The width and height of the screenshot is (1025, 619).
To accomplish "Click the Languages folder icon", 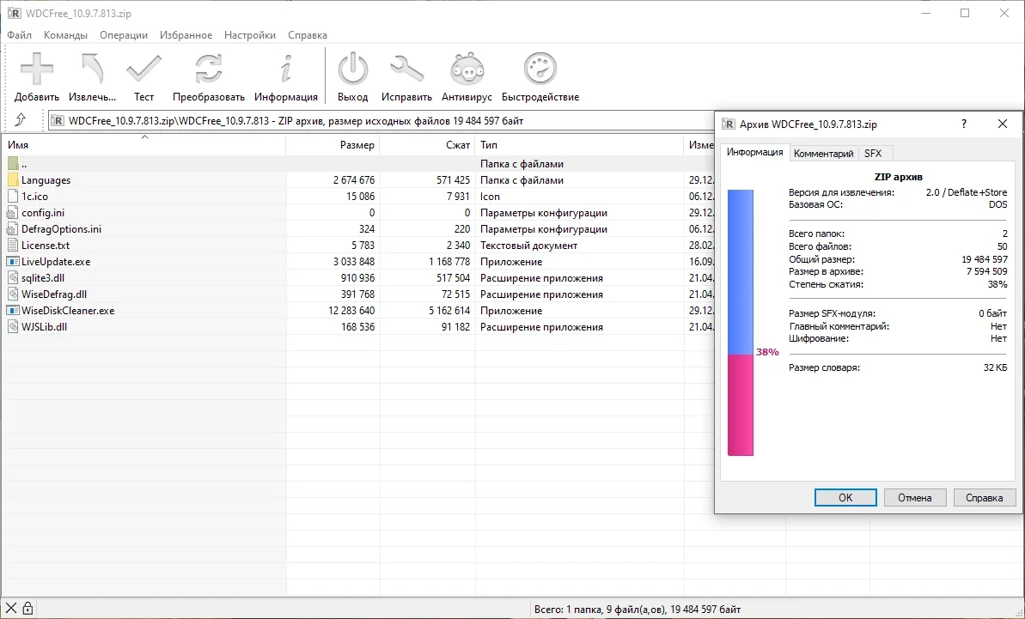I will point(13,180).
